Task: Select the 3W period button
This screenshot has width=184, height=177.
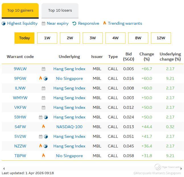Action: click(x=93, y=38)
